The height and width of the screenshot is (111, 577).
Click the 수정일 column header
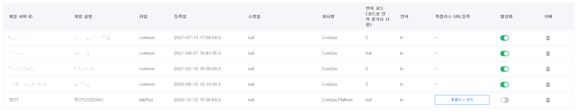254,17
